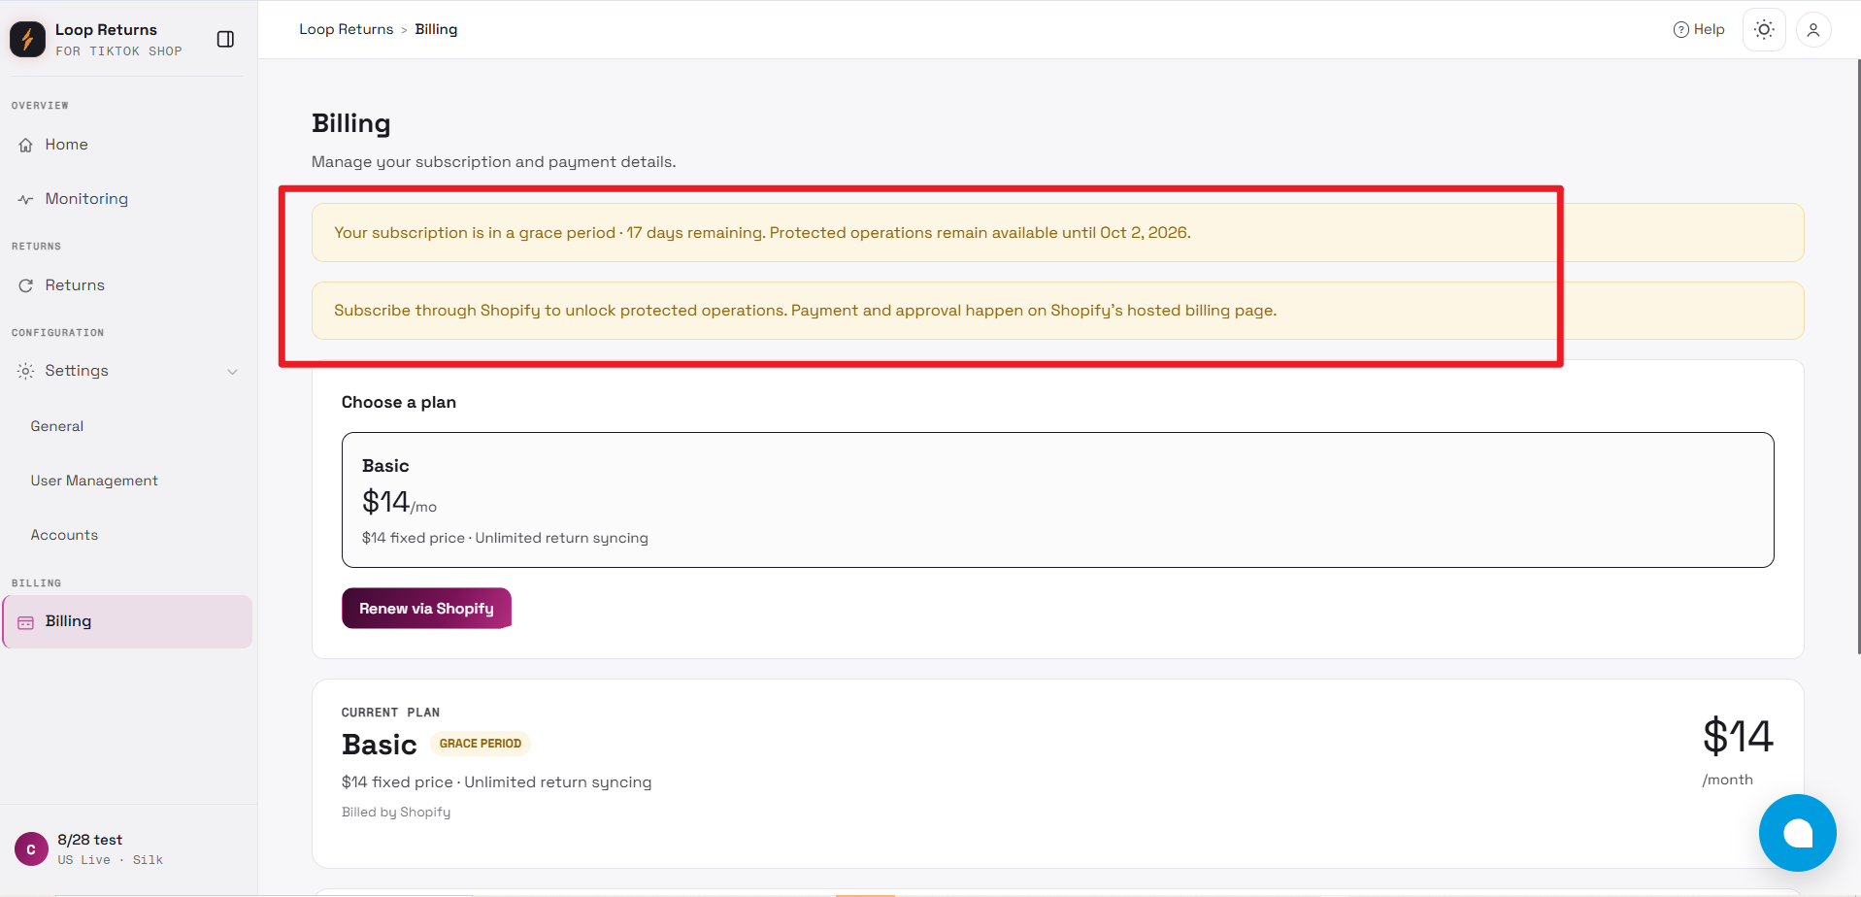1861x897 pixels.
Task: Open the user profile icon
Action: tap(1812, 30)
